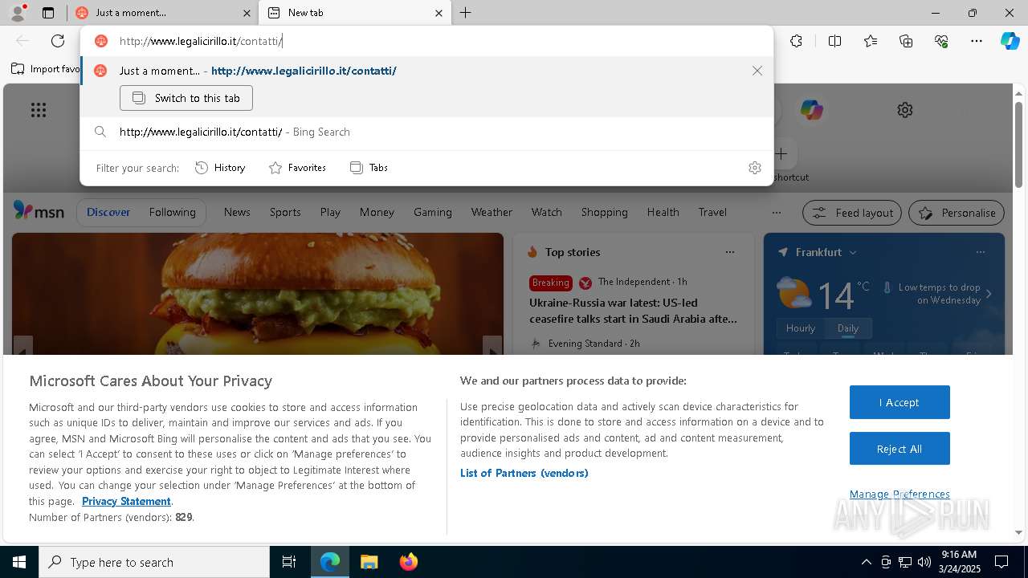1028x578 pixels.
Task: Open Settings and more ellipsis menu
Action: pos(977,41)
